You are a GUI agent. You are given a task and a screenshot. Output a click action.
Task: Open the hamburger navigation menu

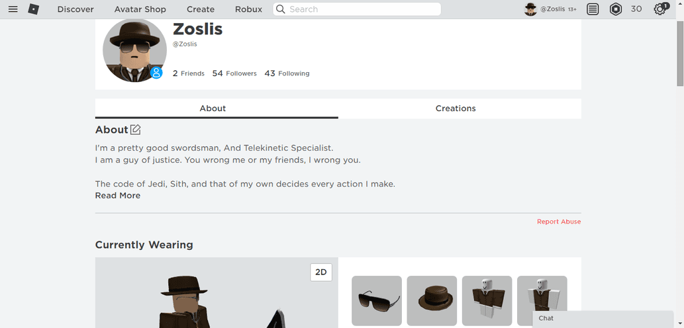13,9
